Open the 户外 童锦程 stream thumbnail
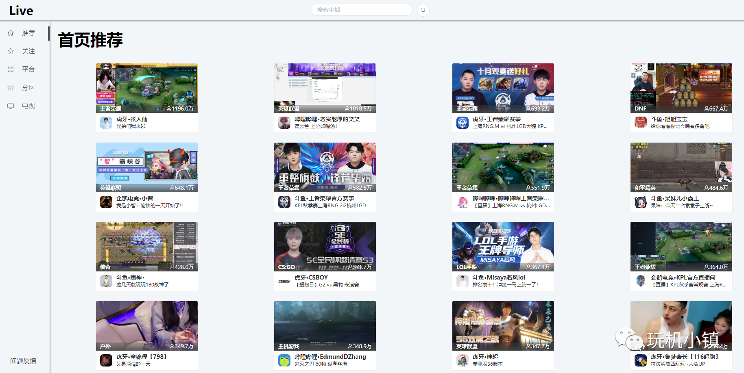The width and height of the screenshot is (744, 373). pyautogui.click(x=147, y=326)
